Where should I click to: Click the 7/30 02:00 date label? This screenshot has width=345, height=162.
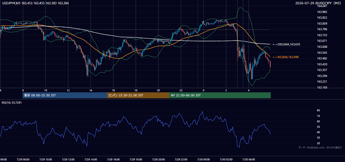tap(226, 160)
